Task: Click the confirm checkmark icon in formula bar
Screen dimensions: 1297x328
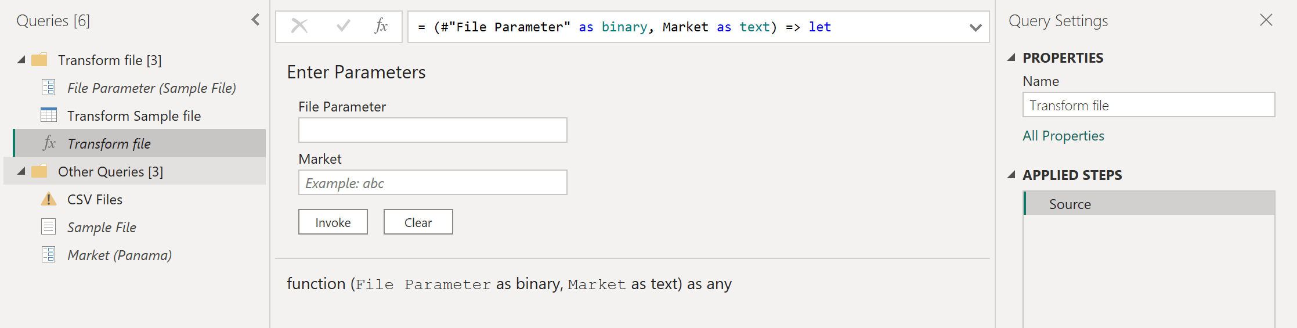Action: (344, 26)
